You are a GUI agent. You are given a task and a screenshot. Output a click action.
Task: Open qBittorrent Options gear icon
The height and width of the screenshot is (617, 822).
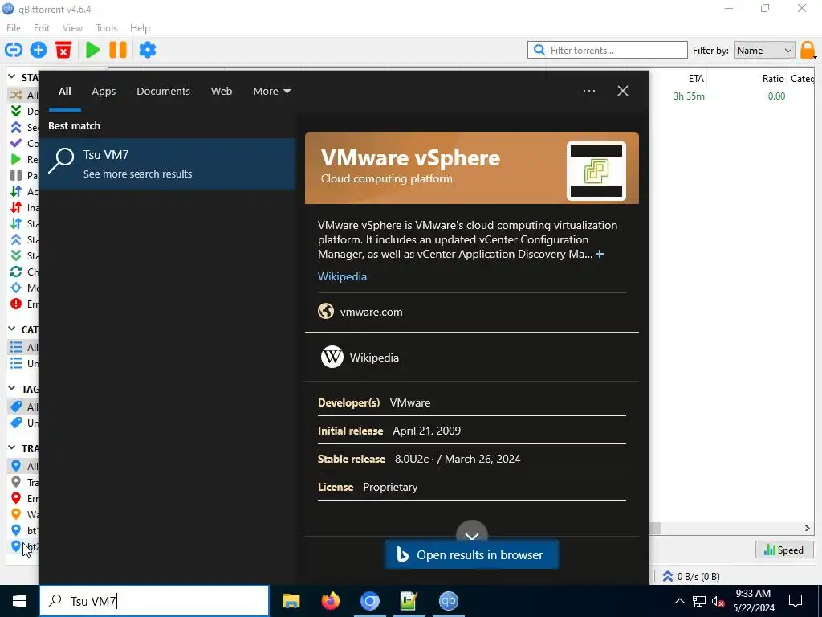point(148,50)
